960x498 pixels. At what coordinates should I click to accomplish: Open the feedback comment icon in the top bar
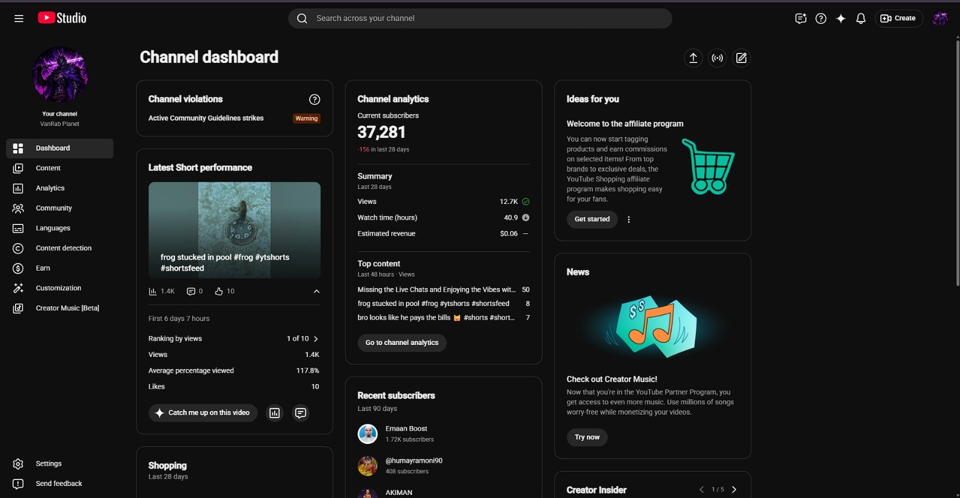[x=800, y=19]
